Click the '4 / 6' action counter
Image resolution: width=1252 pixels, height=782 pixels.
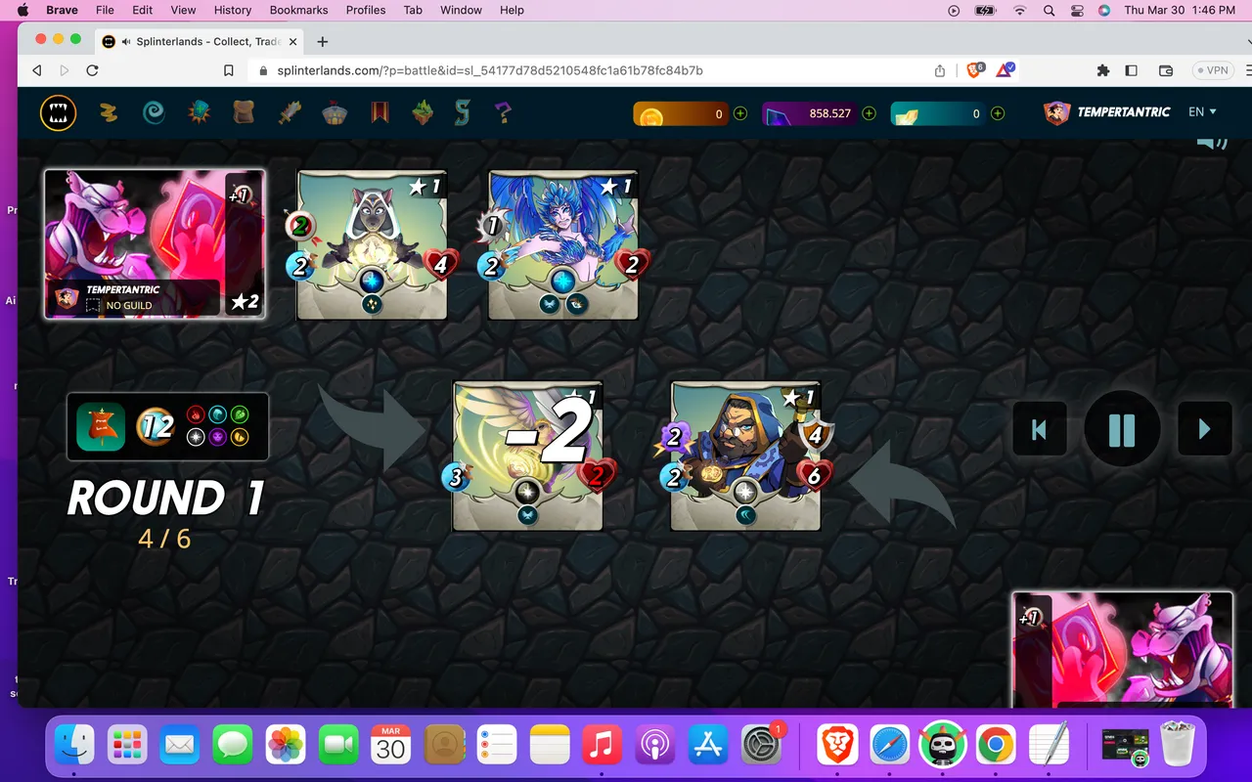click(164, 539)
